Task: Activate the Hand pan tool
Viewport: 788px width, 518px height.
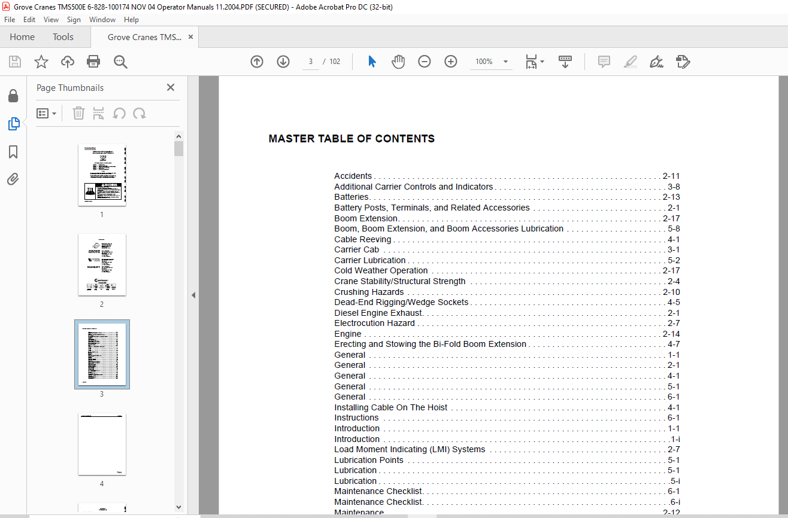Action: [x=398, y=62]
